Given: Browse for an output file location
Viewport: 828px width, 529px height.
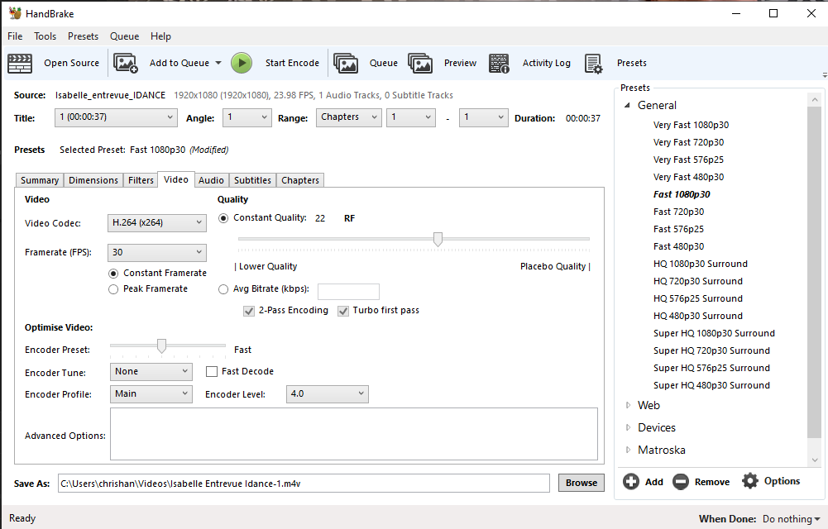Looking at the screenshot, I should (x=581, y=482).
